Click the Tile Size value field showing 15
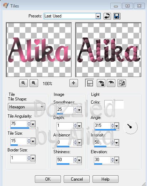 click(x=19, y=141)
